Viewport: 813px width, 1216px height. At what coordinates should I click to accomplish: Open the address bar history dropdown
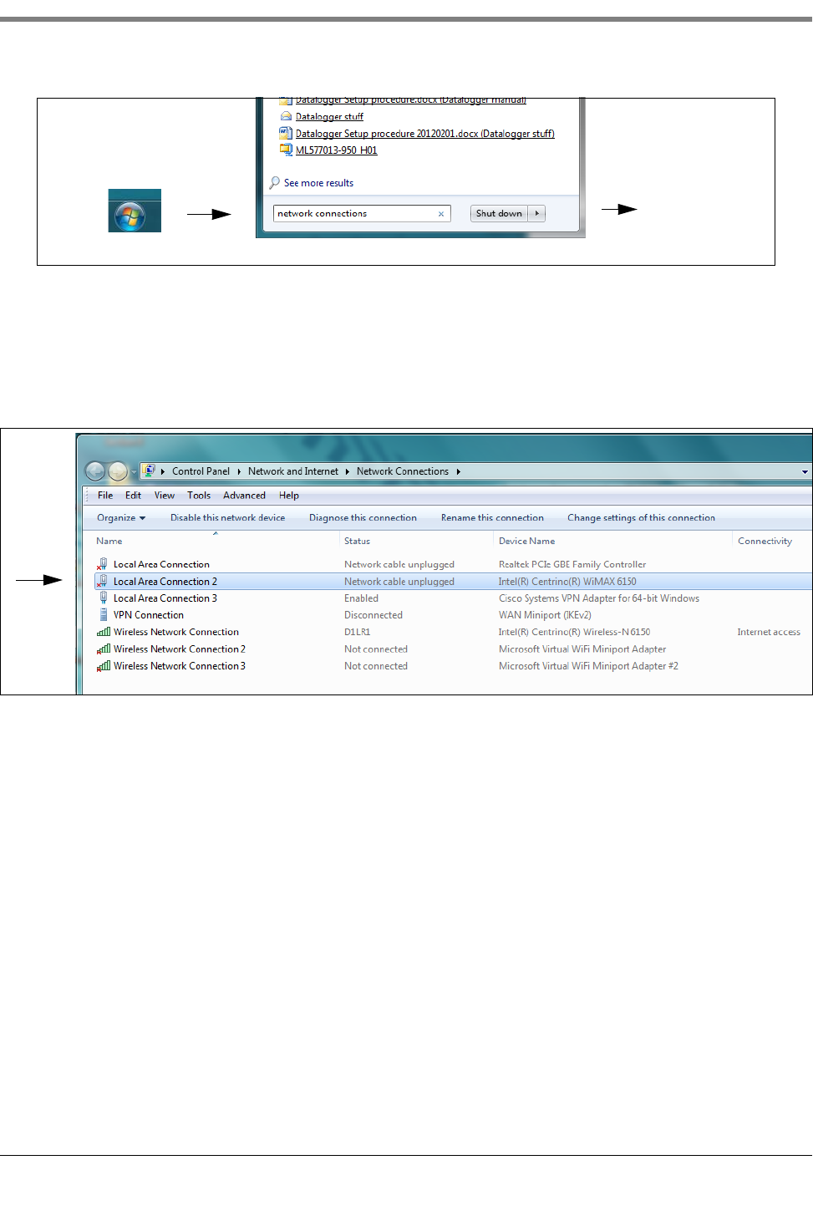tap(805, 472)
